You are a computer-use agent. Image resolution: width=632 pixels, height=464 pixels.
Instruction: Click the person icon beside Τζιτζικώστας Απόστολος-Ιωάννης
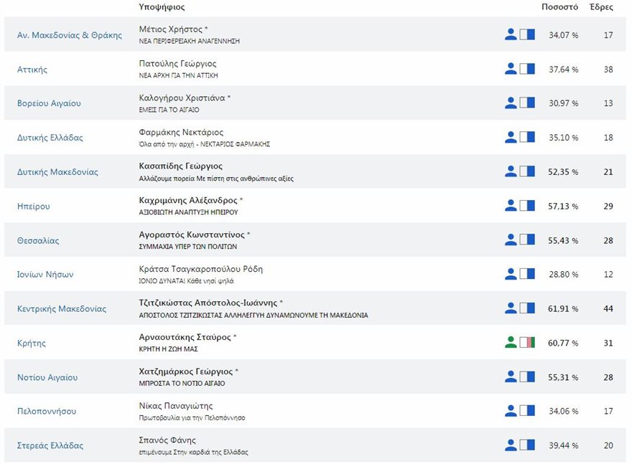511,308
